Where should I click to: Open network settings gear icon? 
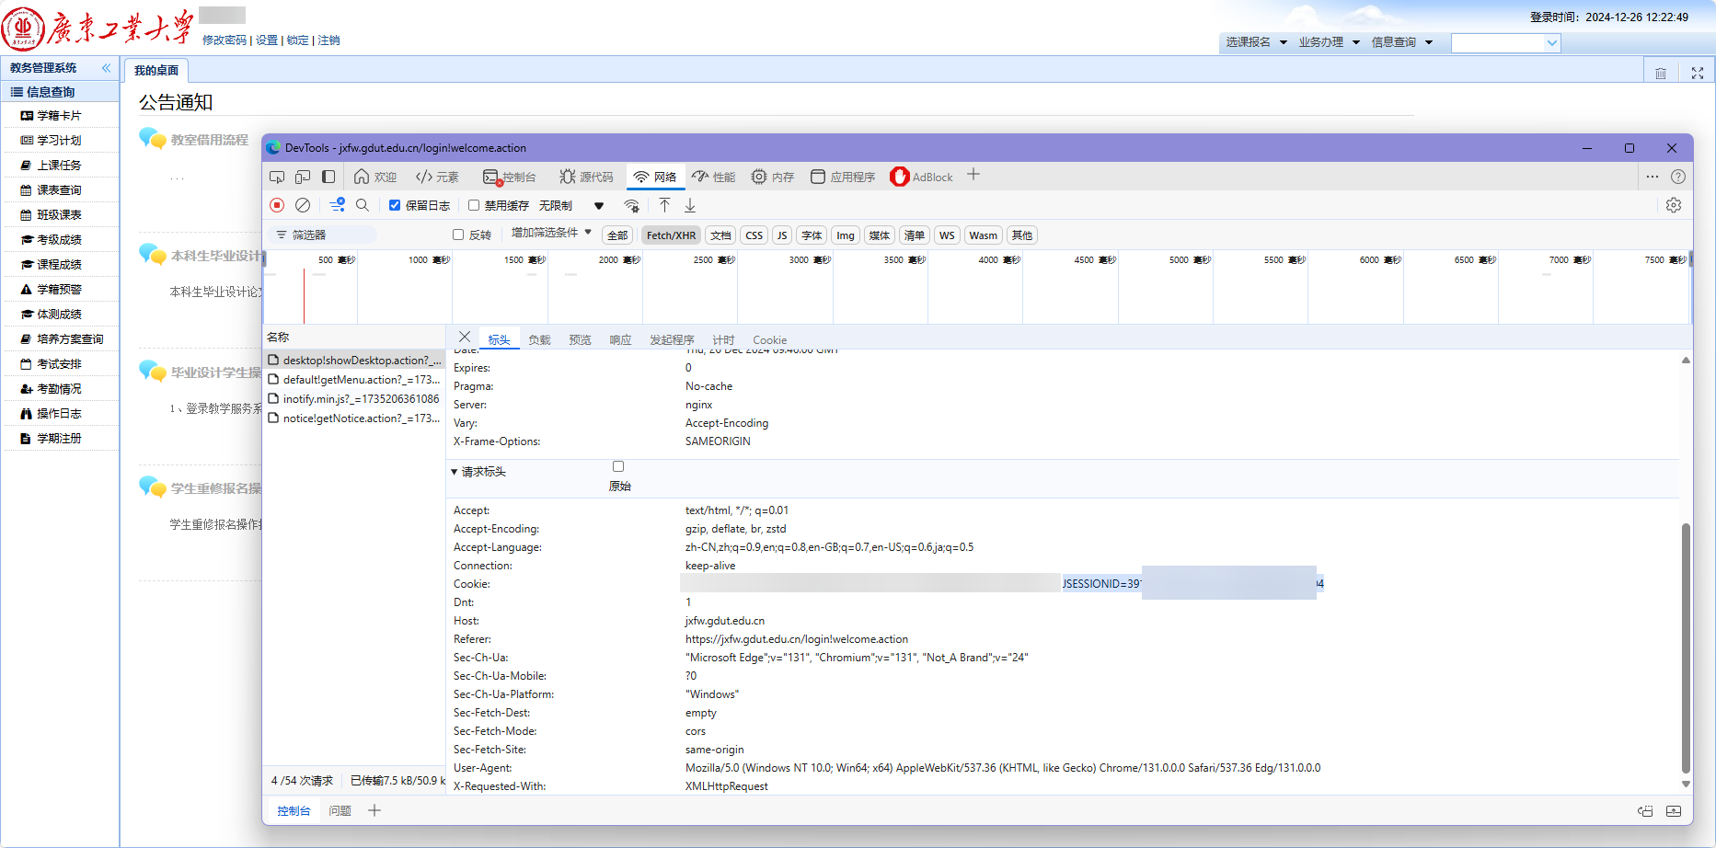point(1674,205)
